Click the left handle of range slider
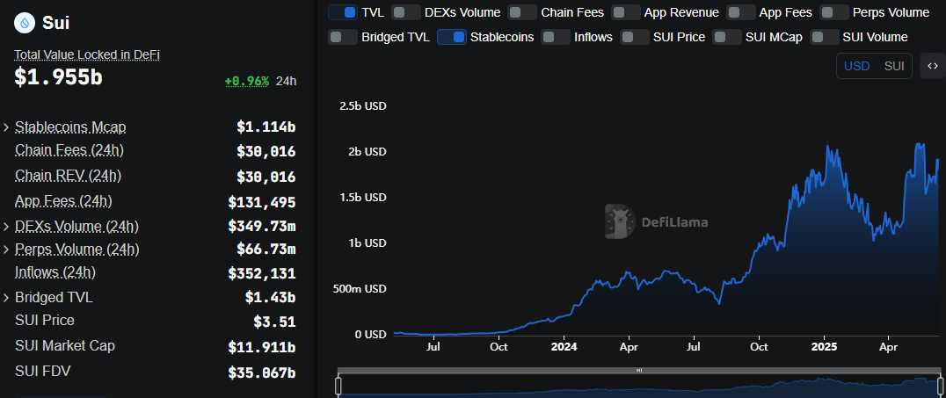This screenshot has height=398, width=946. pos(338,385)
